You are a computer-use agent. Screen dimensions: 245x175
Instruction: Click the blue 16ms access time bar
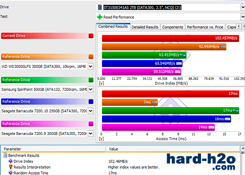click(167, 119)
